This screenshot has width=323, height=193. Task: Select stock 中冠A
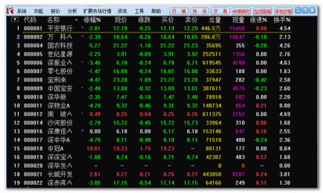pyautogui.click(x=55, y=149)
